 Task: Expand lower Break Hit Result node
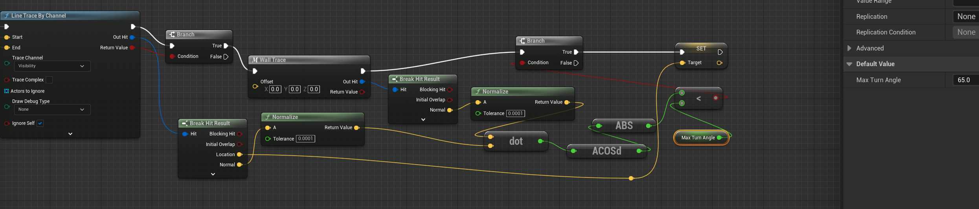[213, 174]
